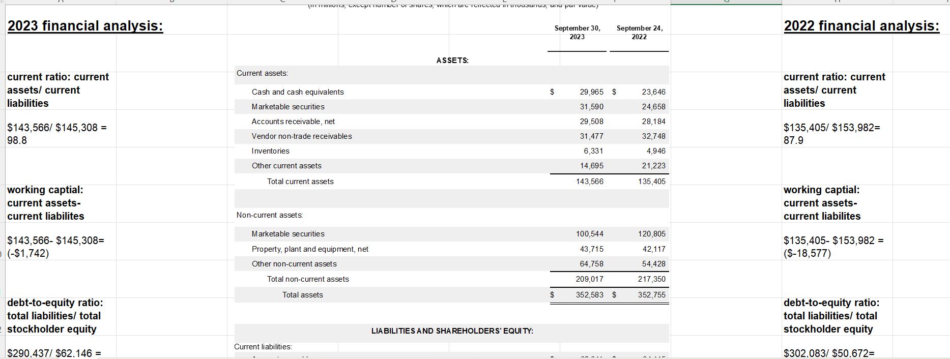
Task: Click total non-current assets value 209,017
Action: coord(590,279)
